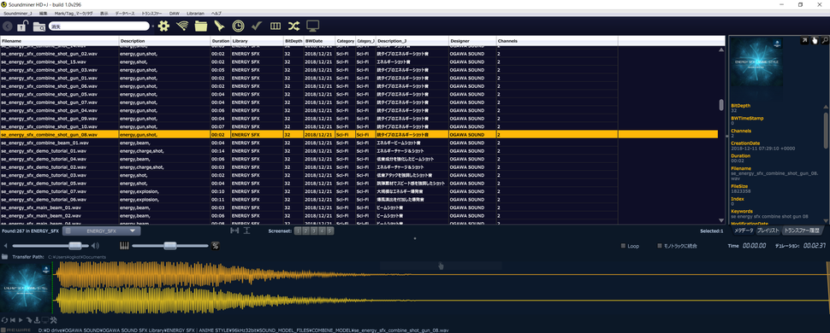Click the file list vertical scrollbar thumb
This screenshot has height=333, width=830.
(721, 105)
